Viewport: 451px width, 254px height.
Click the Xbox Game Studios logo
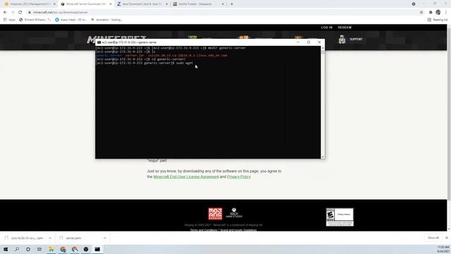click(234, 213)
